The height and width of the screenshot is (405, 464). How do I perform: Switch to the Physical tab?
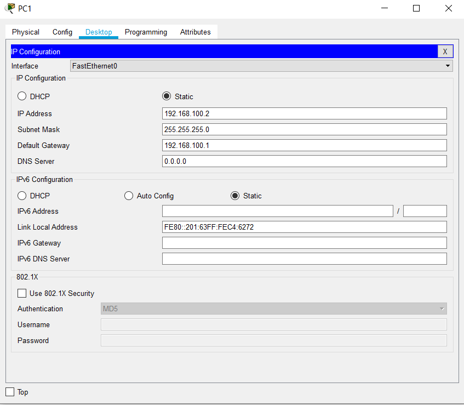coord(25,32)
